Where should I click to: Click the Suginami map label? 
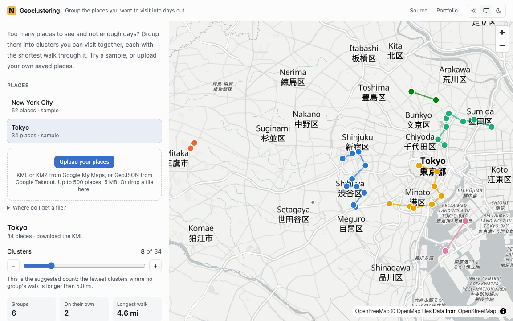click(273, 133)
